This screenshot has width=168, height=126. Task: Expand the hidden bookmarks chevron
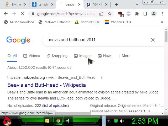(162, 22)
